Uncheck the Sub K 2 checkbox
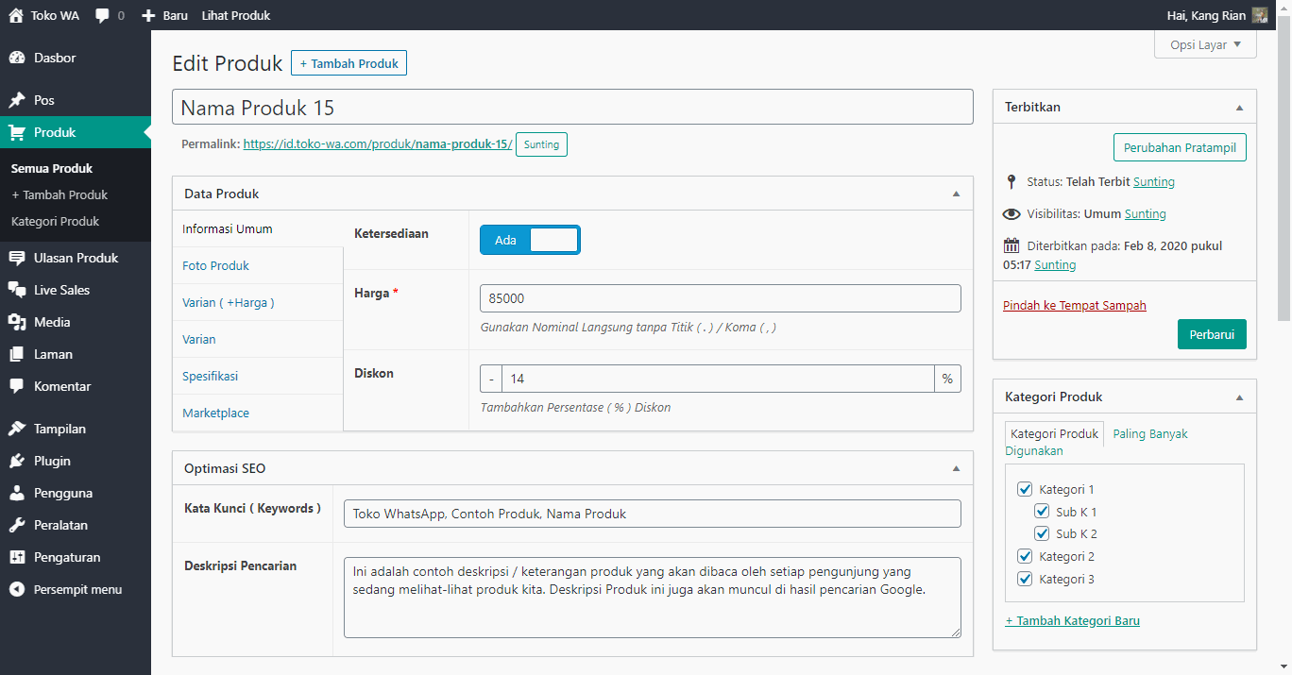 click(1042, 533)
